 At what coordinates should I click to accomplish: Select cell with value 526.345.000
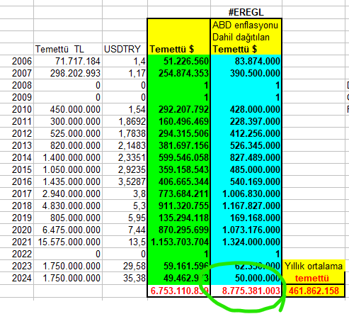point(246,145)
